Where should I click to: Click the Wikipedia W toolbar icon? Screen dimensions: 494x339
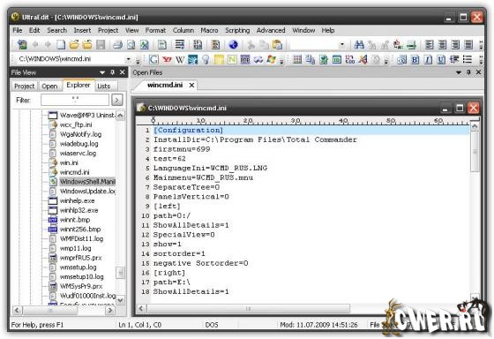coord(180,59)
